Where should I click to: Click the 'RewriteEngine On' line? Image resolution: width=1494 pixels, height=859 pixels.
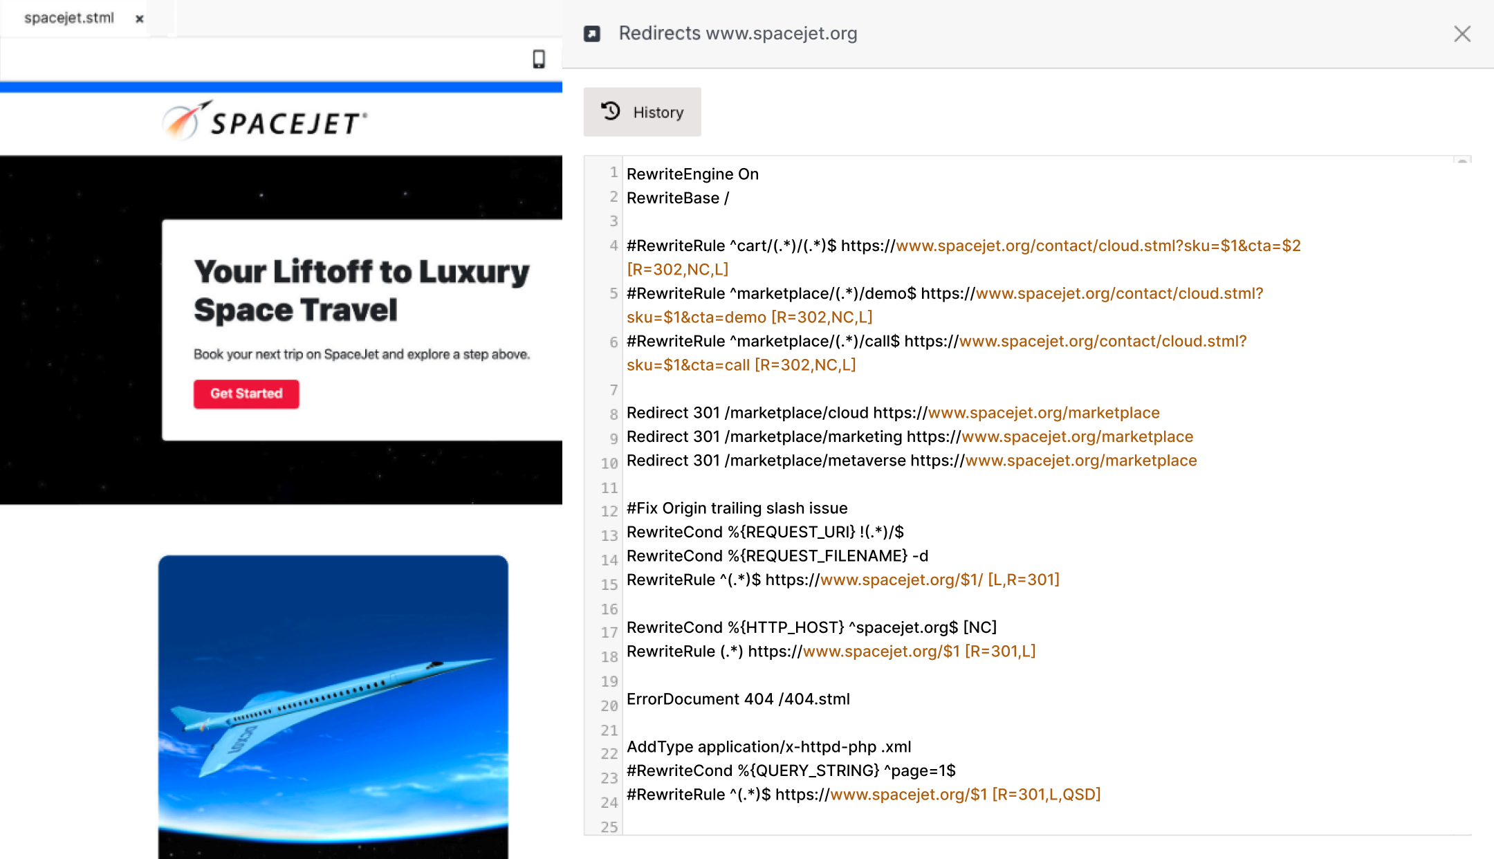[x=692, y=174]
